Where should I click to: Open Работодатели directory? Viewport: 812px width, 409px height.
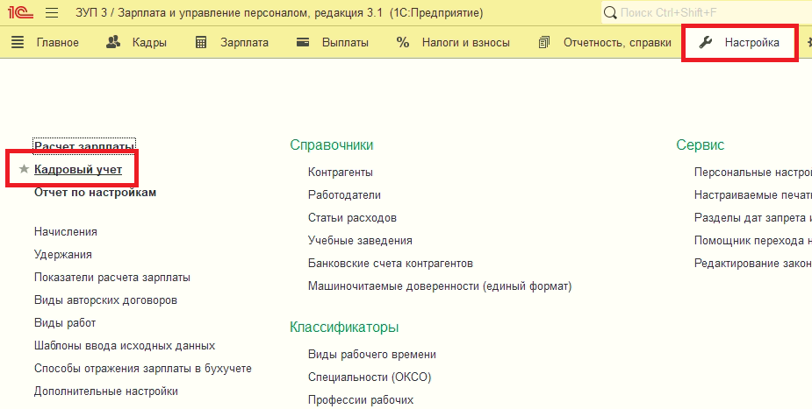pos(344,194)
